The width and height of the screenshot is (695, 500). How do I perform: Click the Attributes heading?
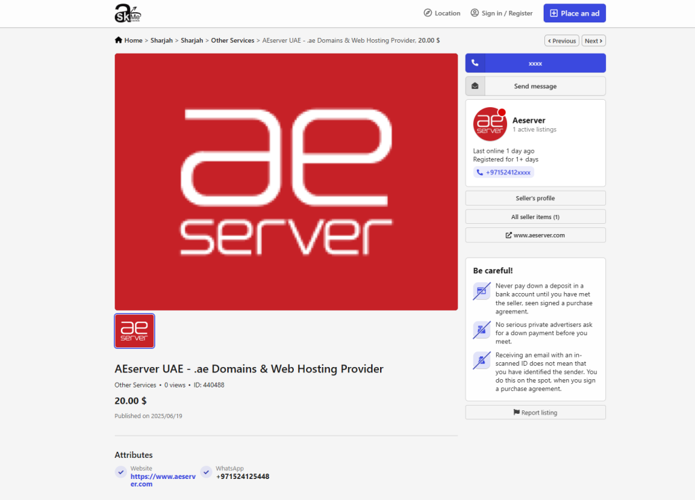(x=134, y=455)
